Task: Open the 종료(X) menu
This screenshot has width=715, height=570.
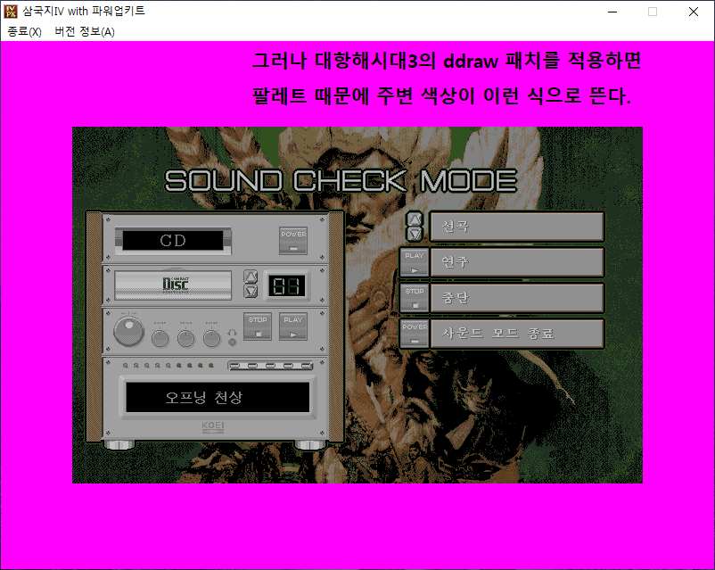Action: (x=24, y=31)
